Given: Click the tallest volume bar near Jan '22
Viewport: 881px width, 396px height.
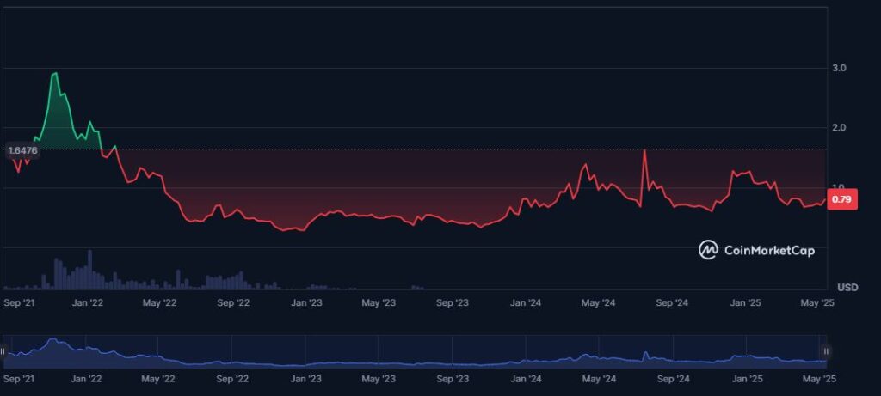Looking at the screenshot, I should 89,269.
